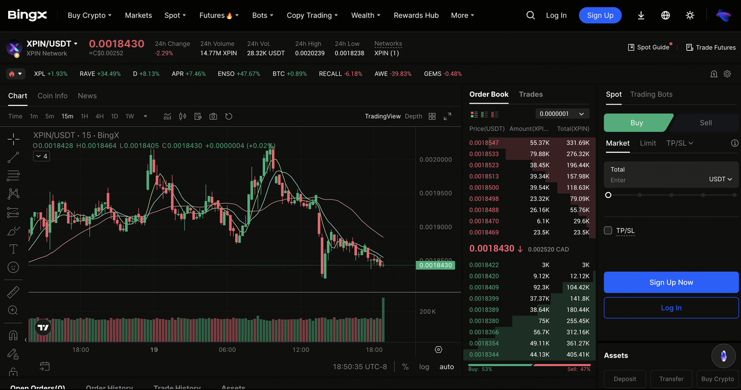Click the order amount slider handle
Screen dimensions: 741x390
point(608,195)
